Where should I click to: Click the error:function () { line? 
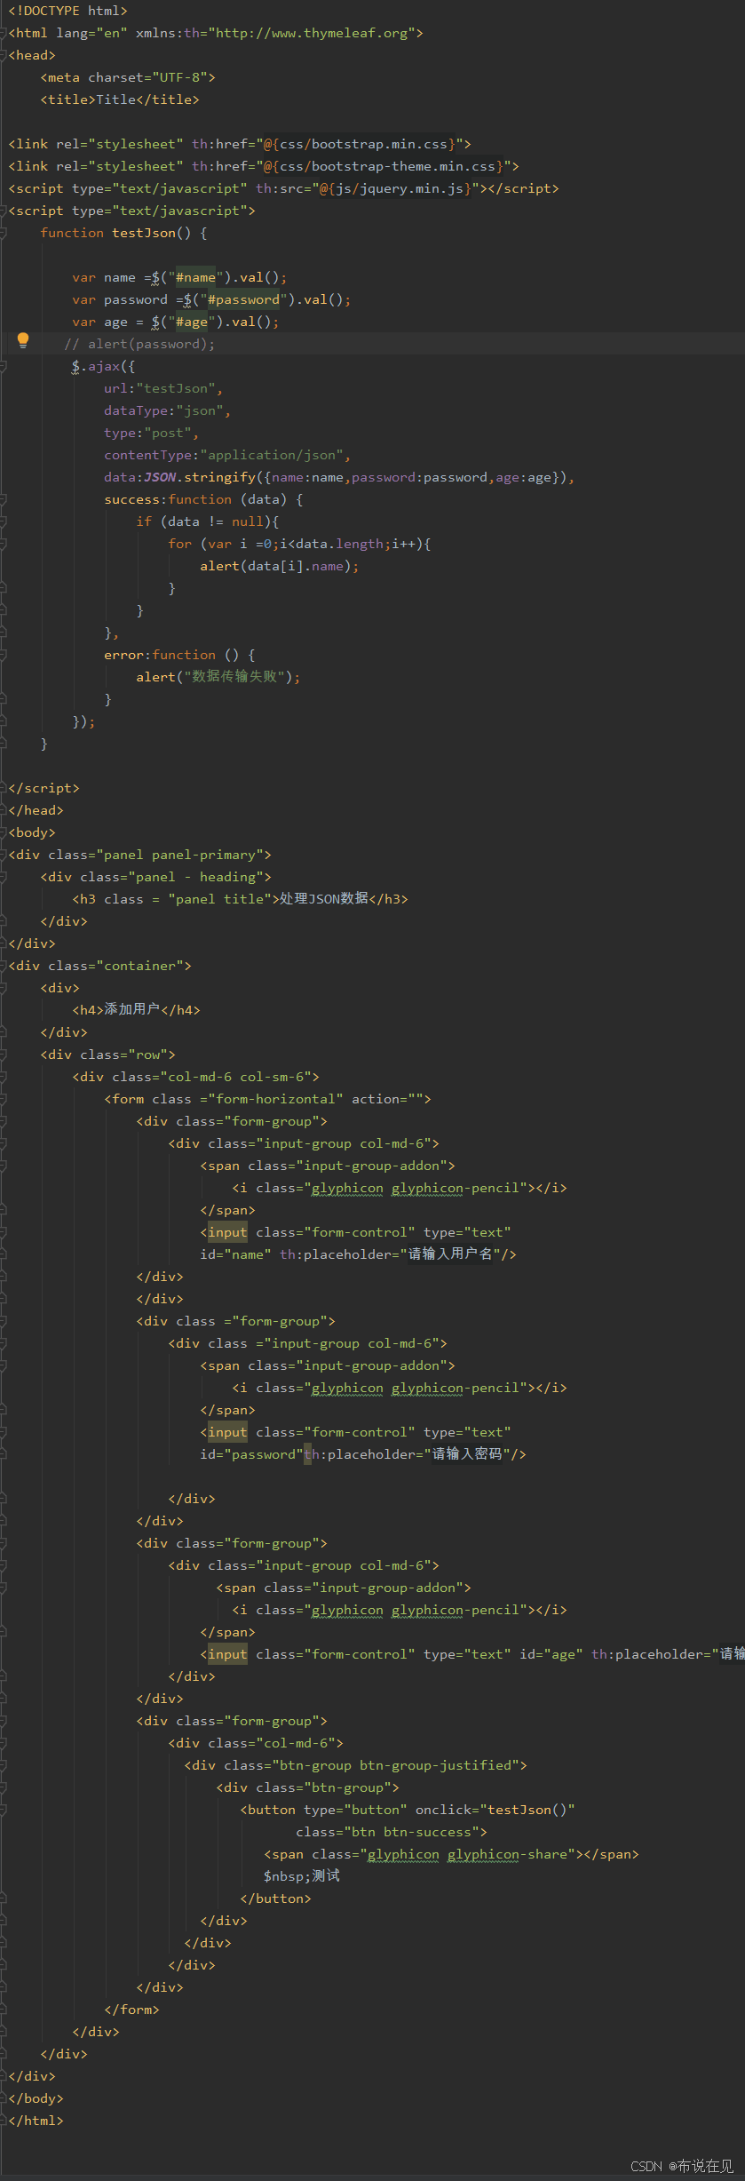click(x=179, y=655)
